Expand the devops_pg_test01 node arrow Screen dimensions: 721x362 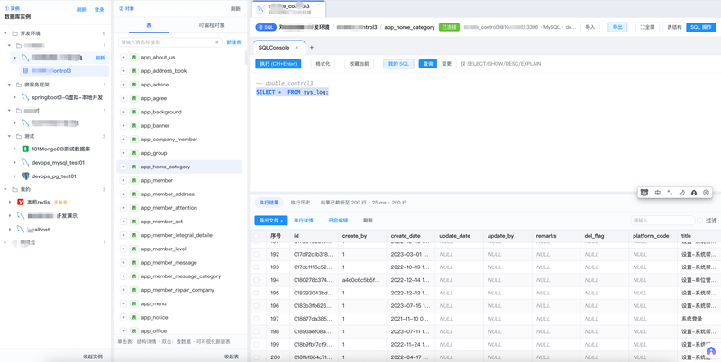coord(14,176)
